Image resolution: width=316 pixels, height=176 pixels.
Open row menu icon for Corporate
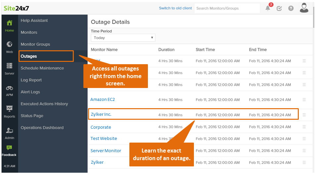pyautogui.click(x=304, y=127)
